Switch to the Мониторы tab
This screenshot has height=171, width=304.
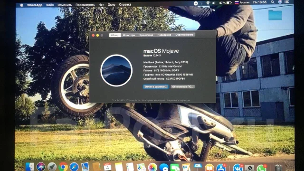pos(129,35)
